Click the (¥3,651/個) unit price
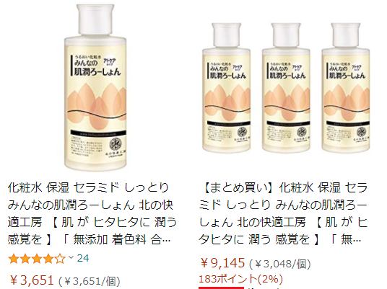This screenshot has height=289, width=387. [x=90, y=281]
